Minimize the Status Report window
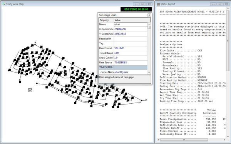 pyautogui.click(x=213, y=4)
